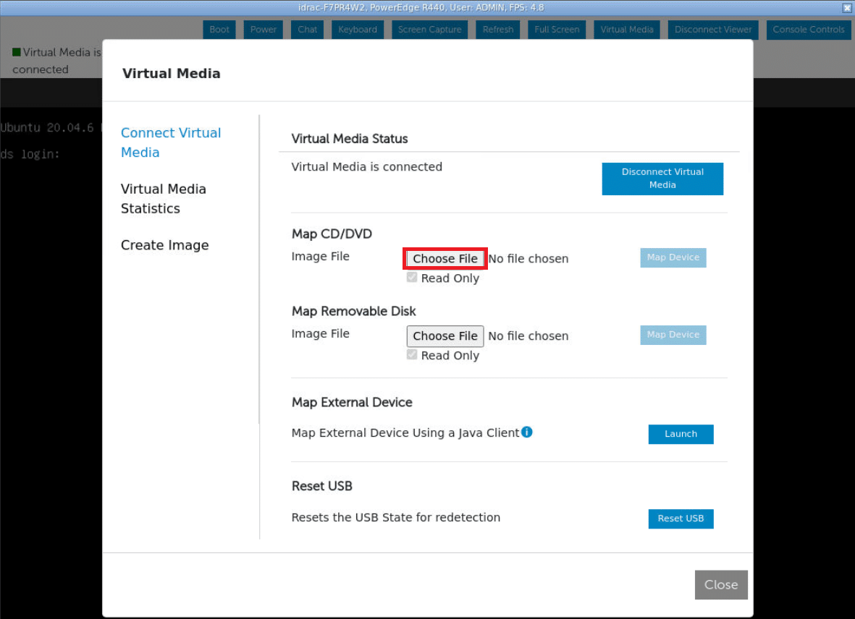Open Console Controls from toolbar
The height and width of the screenshot is (619, 855).
pyautogui.click(x=808, y=30)
